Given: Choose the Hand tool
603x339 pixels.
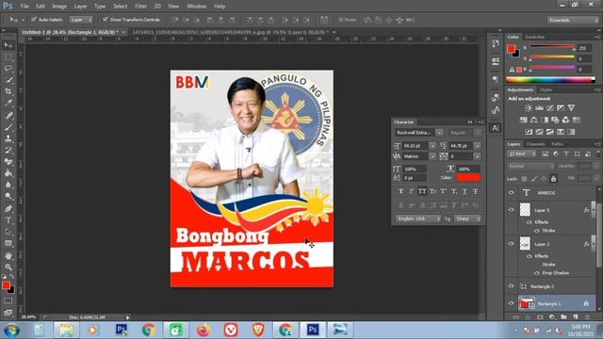Looking at the screenshot, I should point(8,255).
